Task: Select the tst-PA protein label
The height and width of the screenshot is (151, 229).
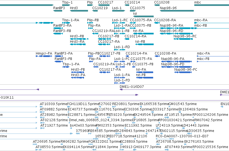Action: [141, 70]
